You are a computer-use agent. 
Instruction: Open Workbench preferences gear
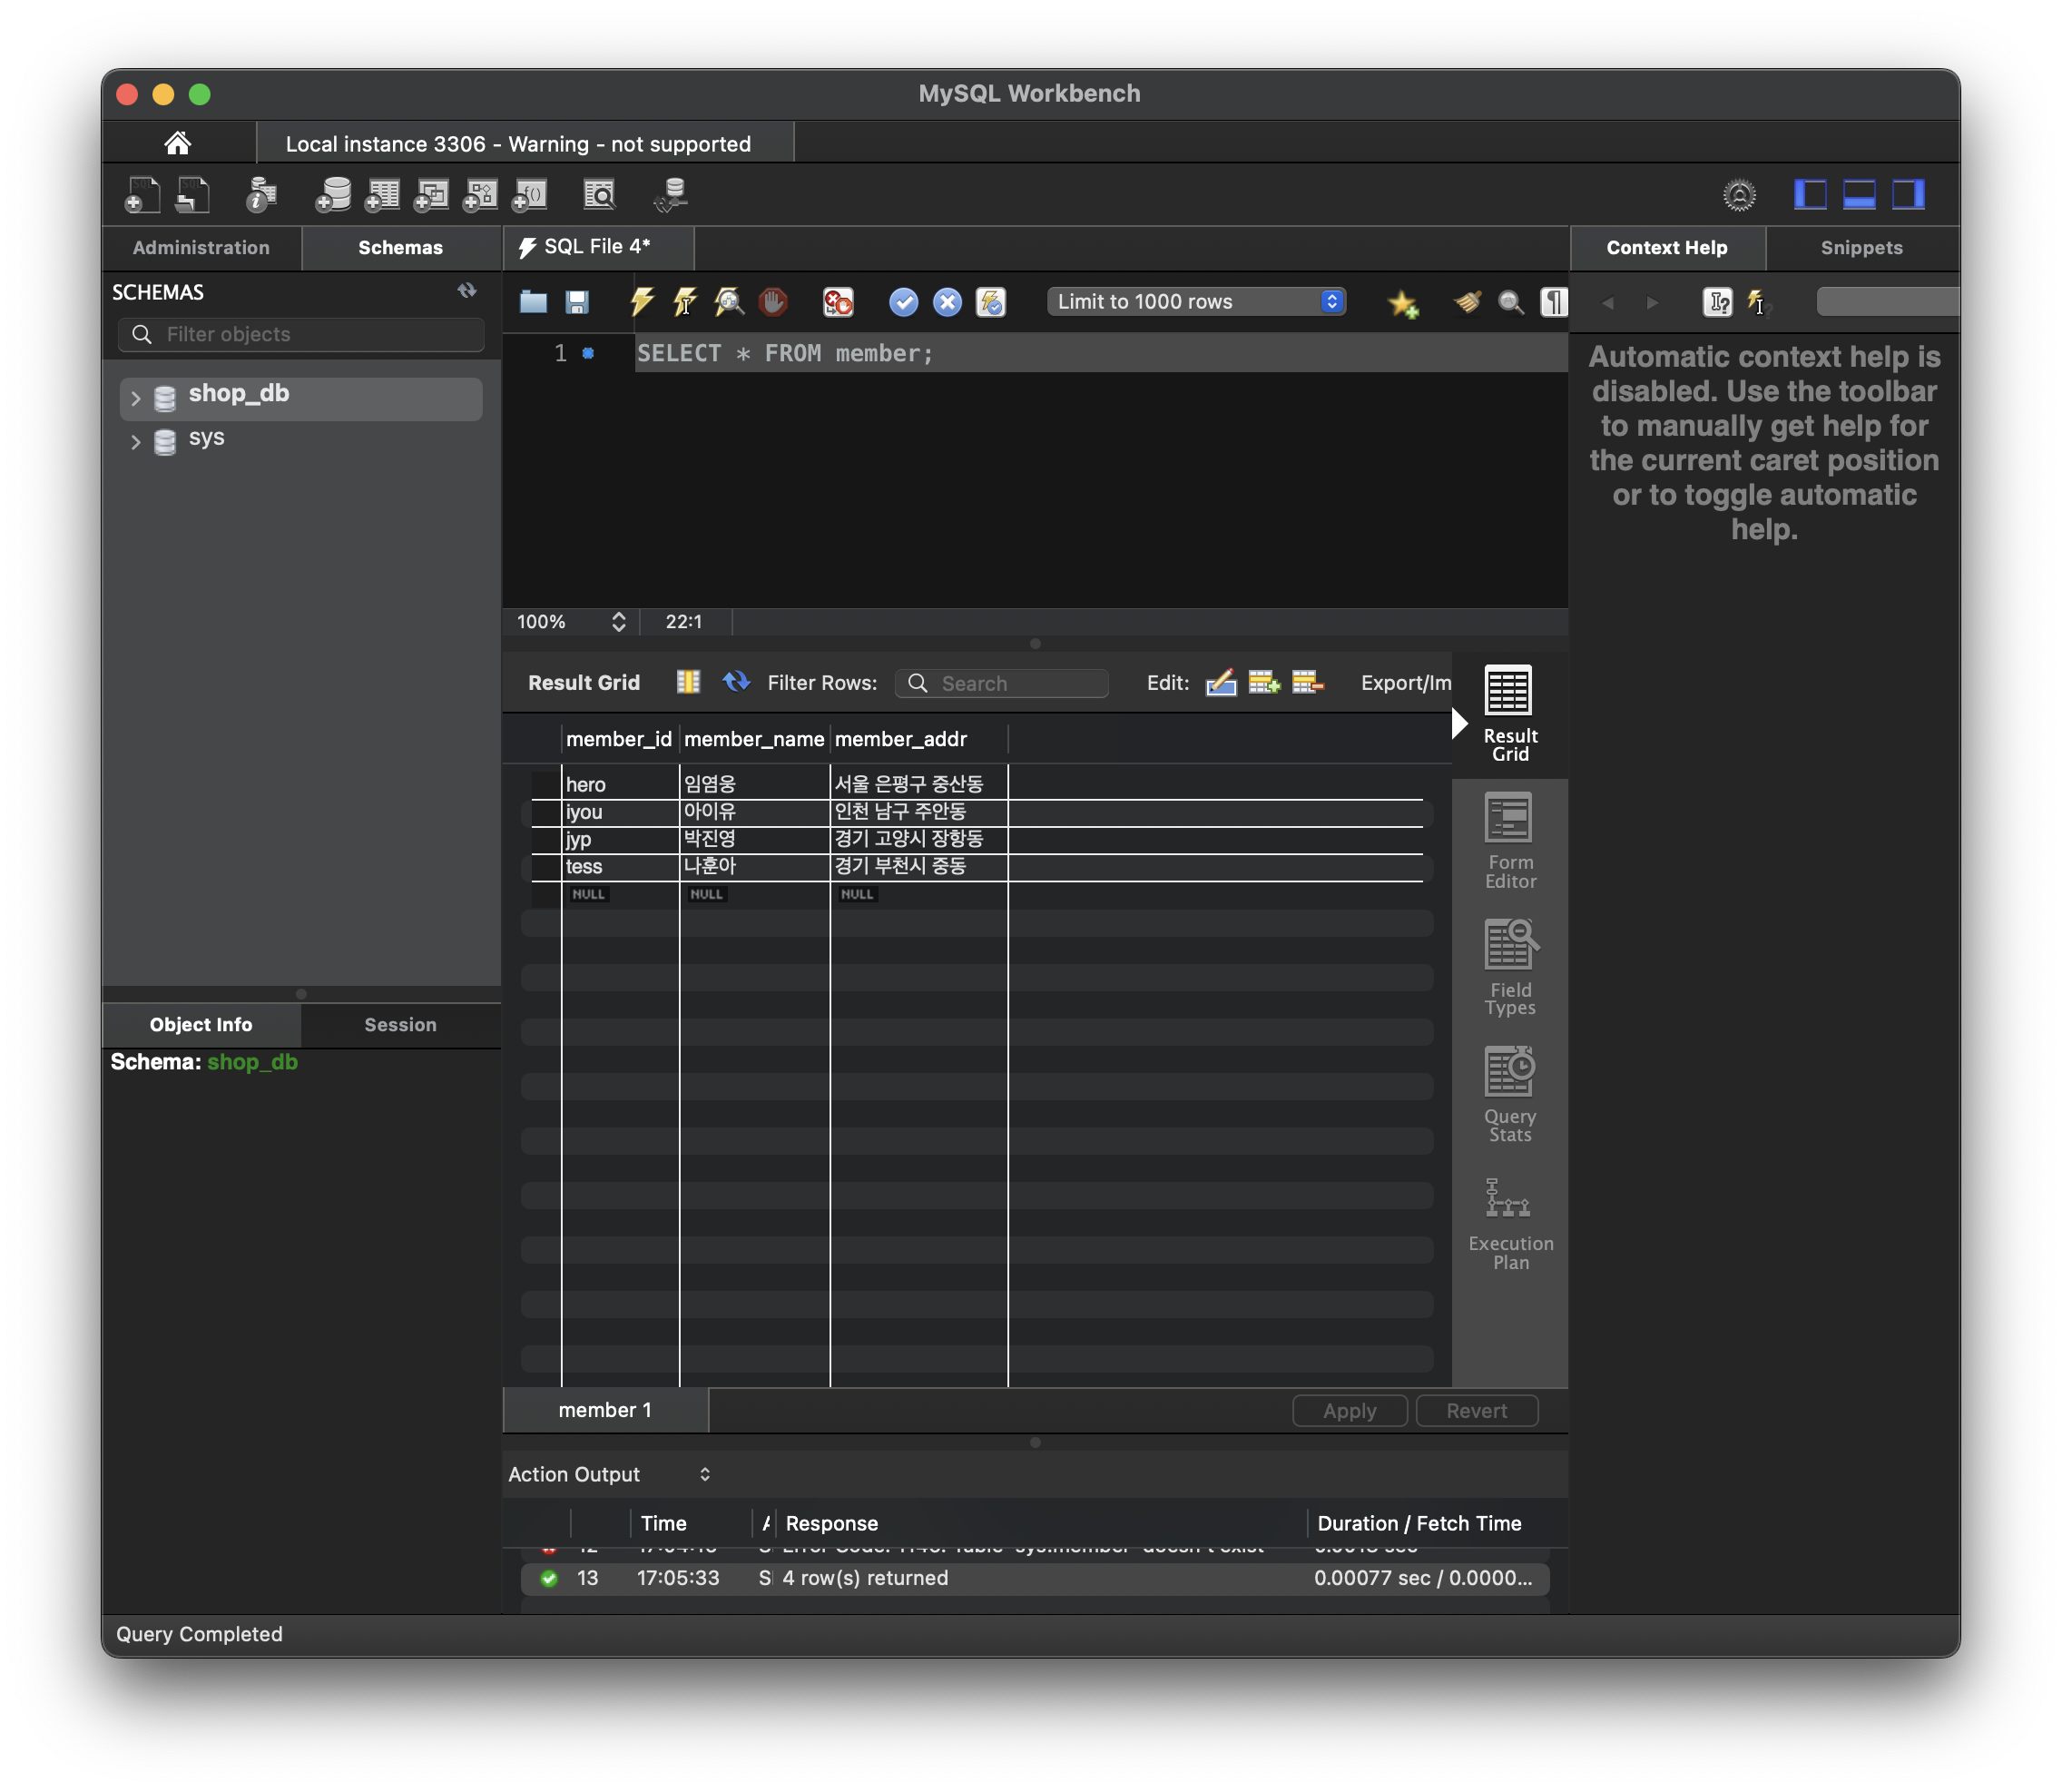1739,195
